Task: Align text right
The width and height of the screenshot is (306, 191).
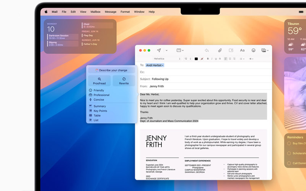Action: [x=234, y=59]
